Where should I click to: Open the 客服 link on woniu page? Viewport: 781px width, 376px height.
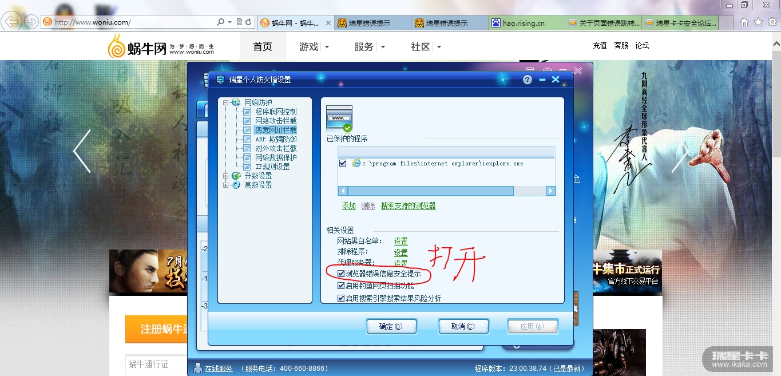click(621, 45)
